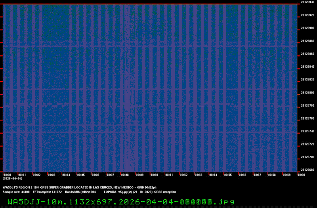Select the 28125680 frequency label
The image size is (317, 208).
pos(307,170)
